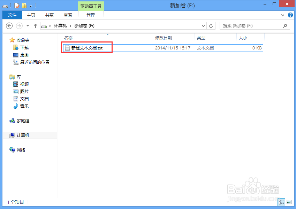Customize the Quick Access Toolbar dropdown
The image size is (296, 209).
point(31,5)
